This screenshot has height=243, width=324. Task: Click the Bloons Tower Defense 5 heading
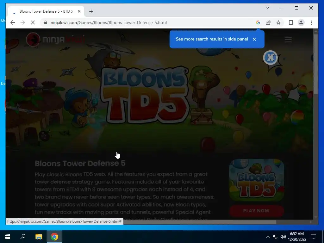pyautogui.click(x=80, y=163)
